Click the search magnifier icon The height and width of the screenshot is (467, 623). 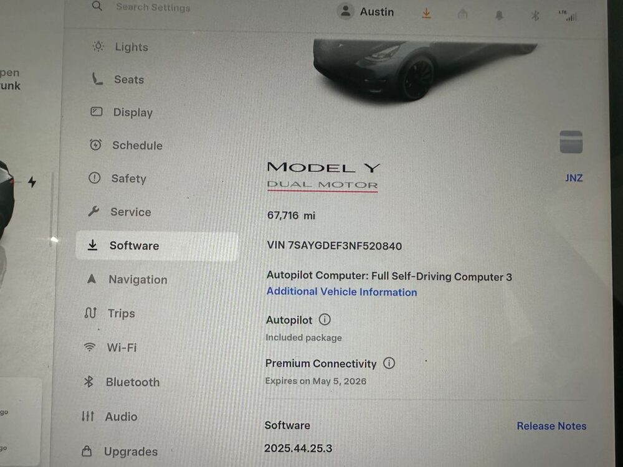[97, 6]
